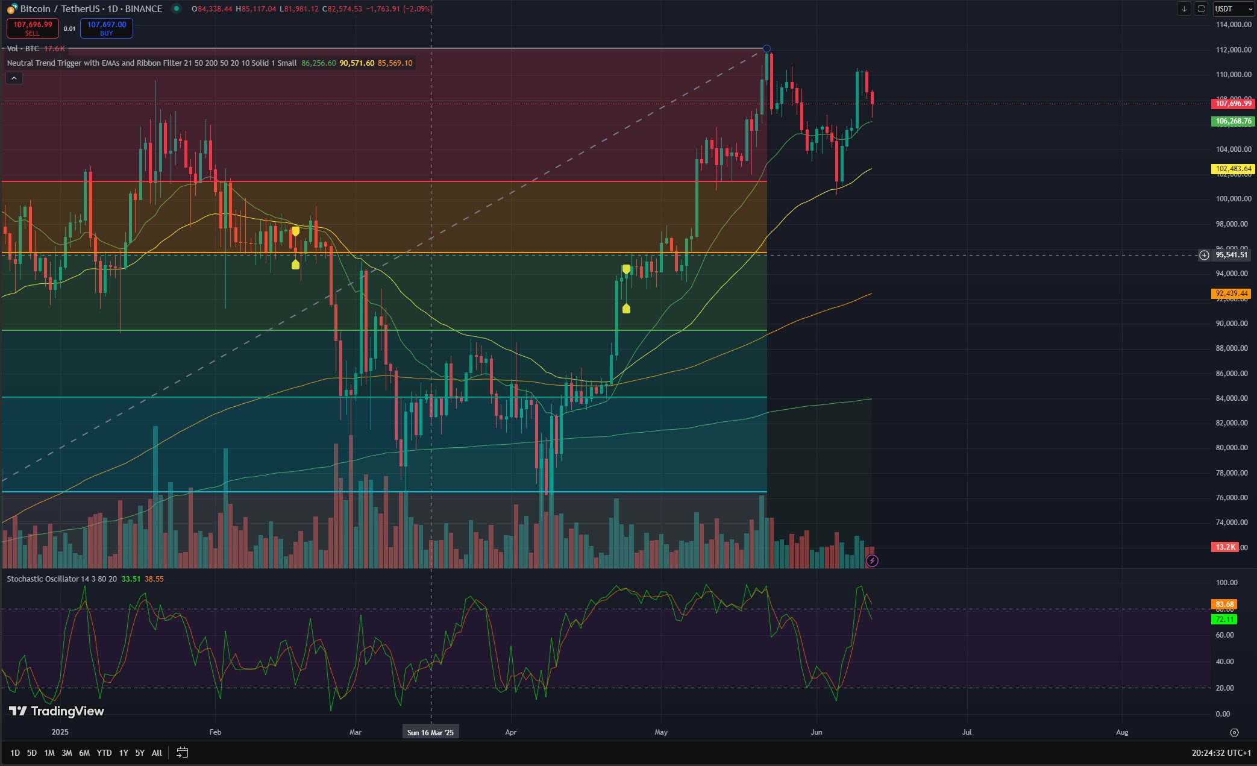Click the 13.2K volume label

1224,547
